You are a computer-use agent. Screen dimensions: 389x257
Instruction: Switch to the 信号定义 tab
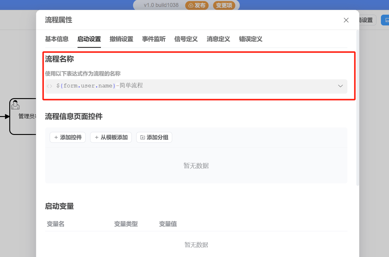tap(186, 39)
